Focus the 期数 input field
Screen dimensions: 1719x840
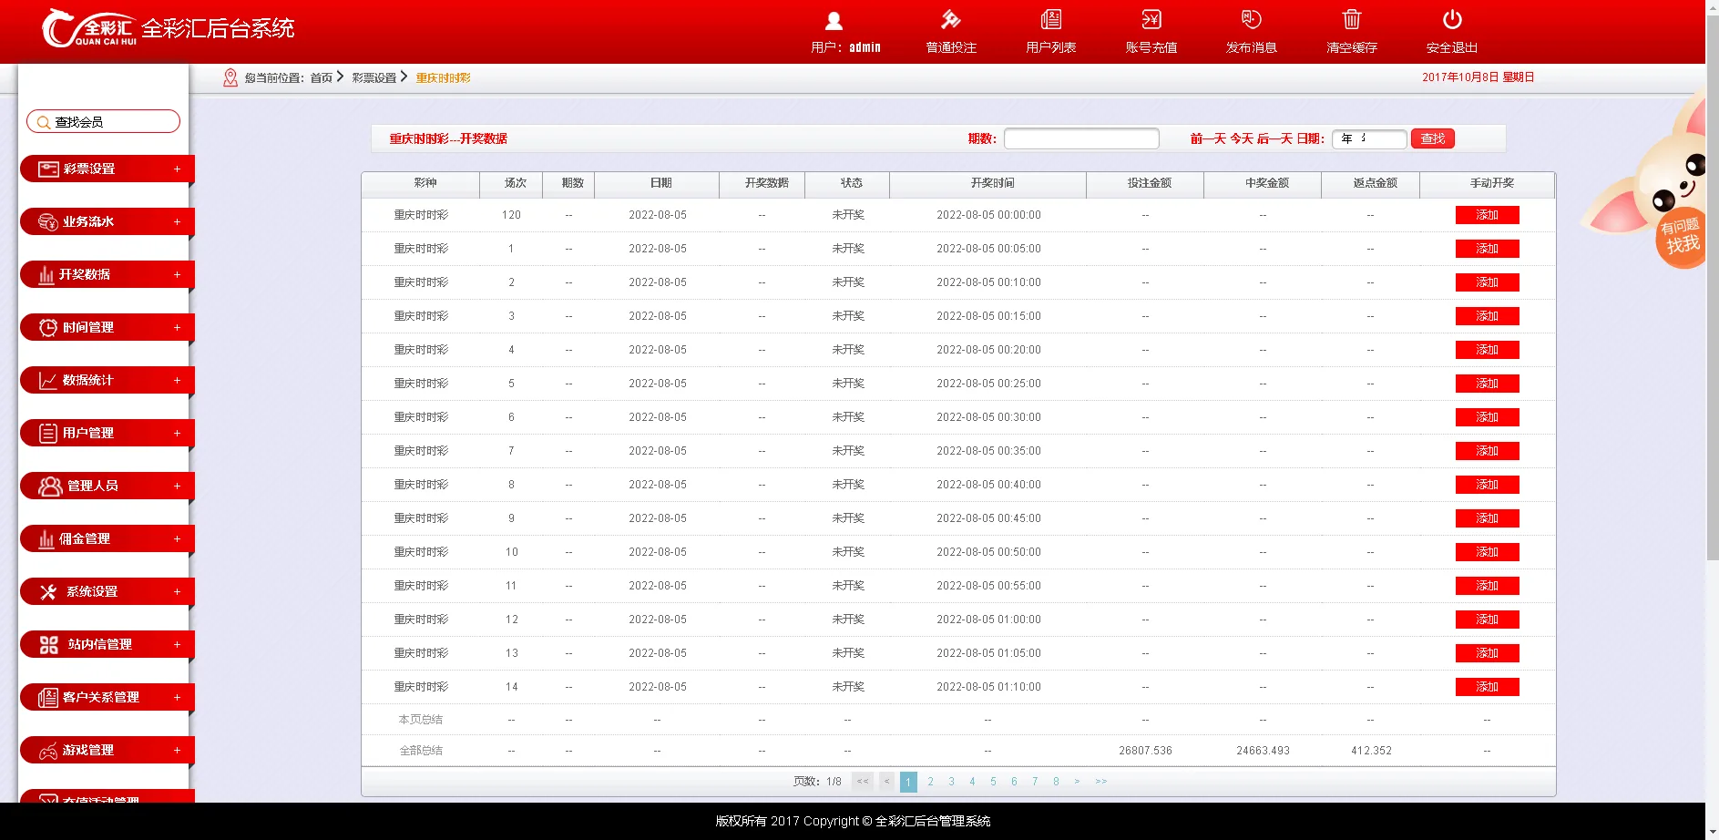[1081, 138]
